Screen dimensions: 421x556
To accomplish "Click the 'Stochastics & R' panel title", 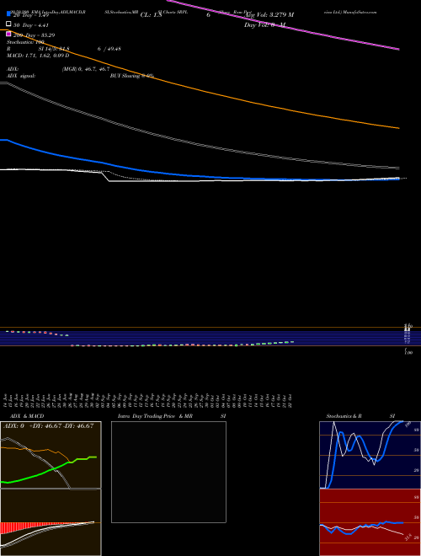I will pyautogui.click(x=344, y=416).
